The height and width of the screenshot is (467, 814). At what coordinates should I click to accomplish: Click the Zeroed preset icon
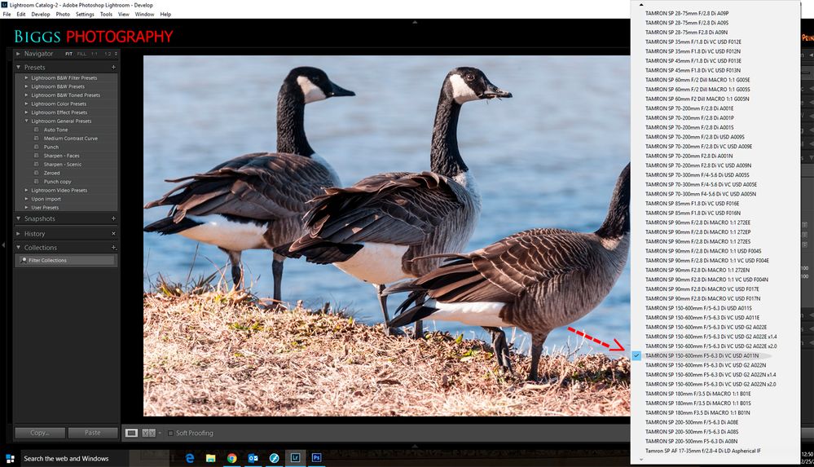(x=37, y=173)
